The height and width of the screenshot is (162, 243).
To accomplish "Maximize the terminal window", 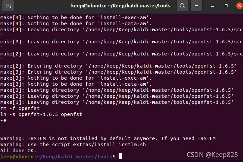I will [x=226, y=6].
